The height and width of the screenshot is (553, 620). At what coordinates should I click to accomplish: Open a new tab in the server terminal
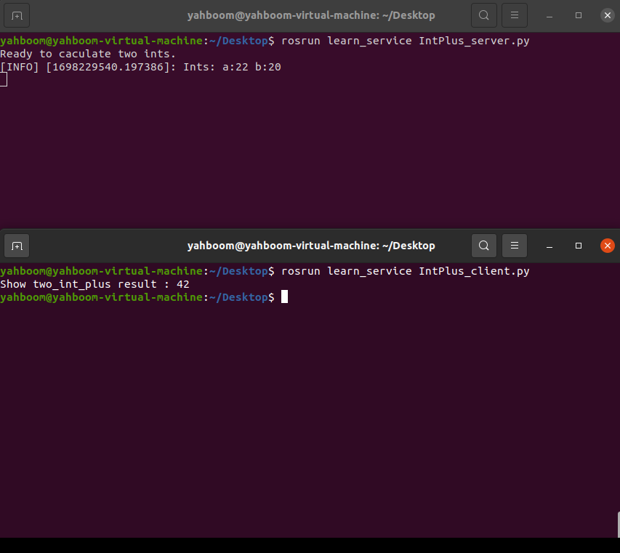[x=17, y=15]
